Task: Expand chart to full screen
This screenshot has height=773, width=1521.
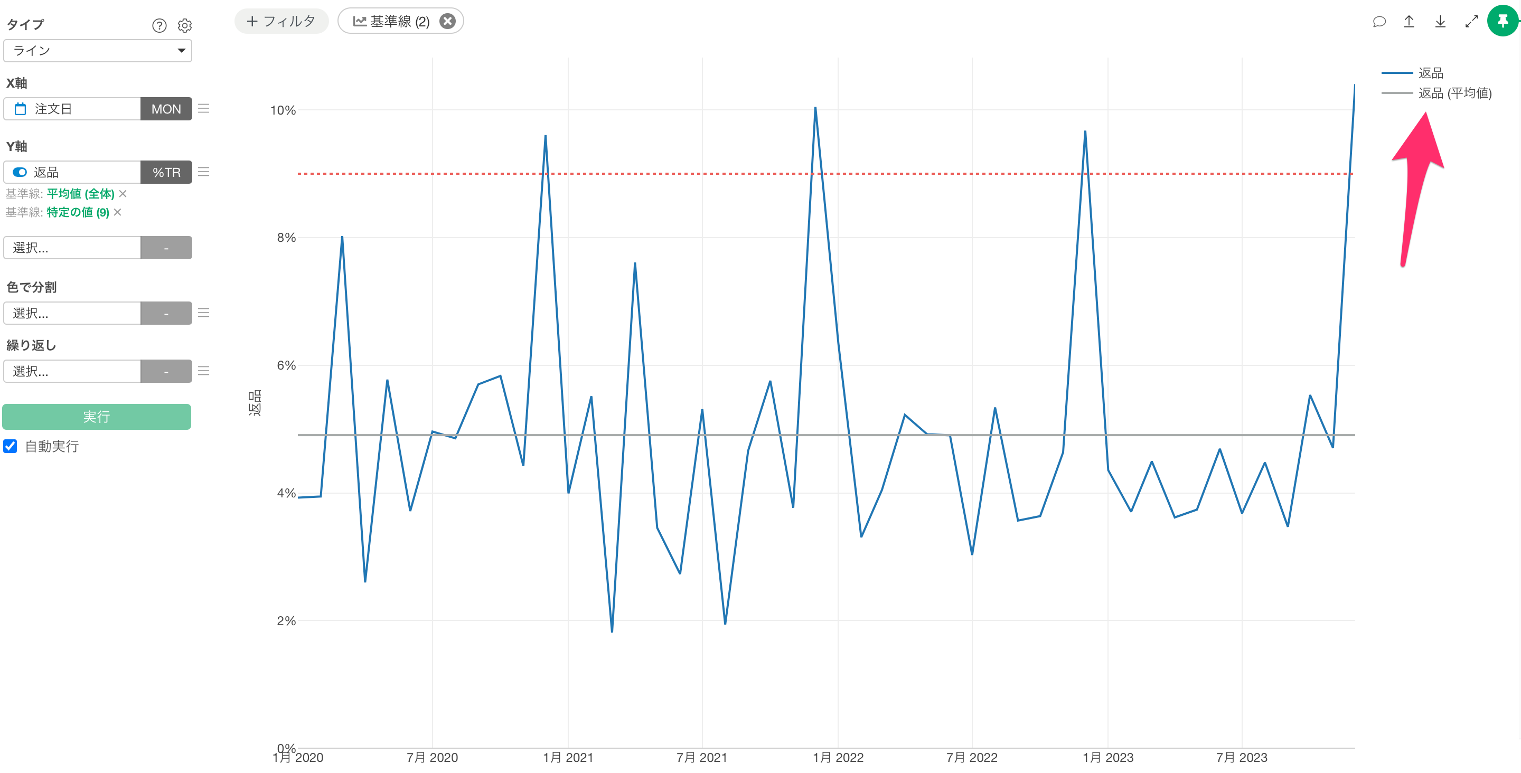Action: pyautogui.click(x=1471, y=22)
